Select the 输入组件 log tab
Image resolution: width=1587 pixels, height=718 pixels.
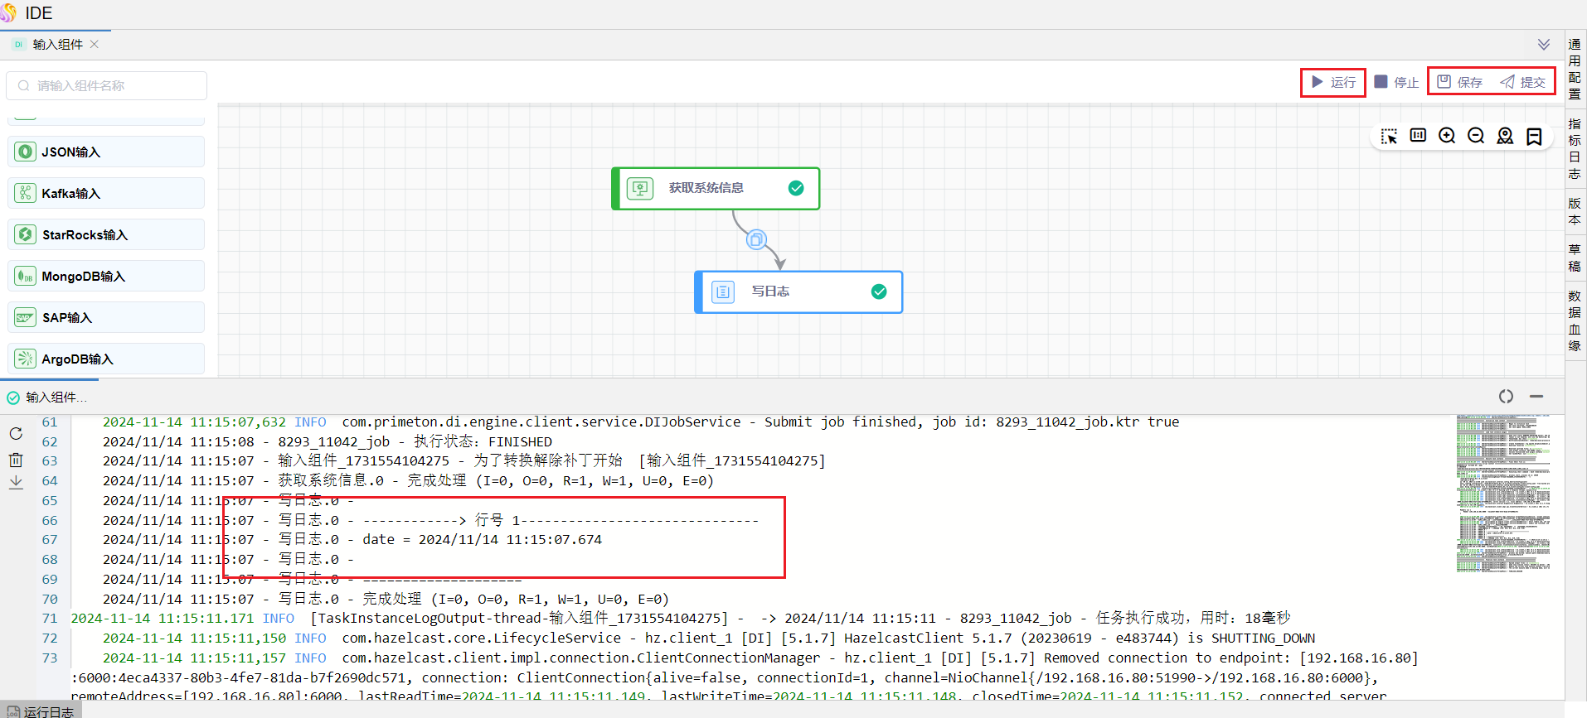(50, 398)
